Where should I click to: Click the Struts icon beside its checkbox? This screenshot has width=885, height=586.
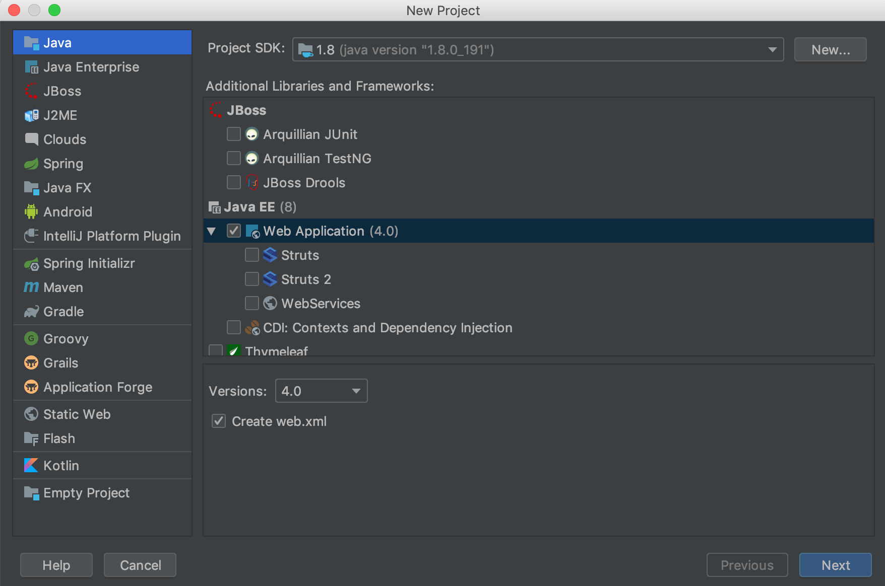pos(270,255)
